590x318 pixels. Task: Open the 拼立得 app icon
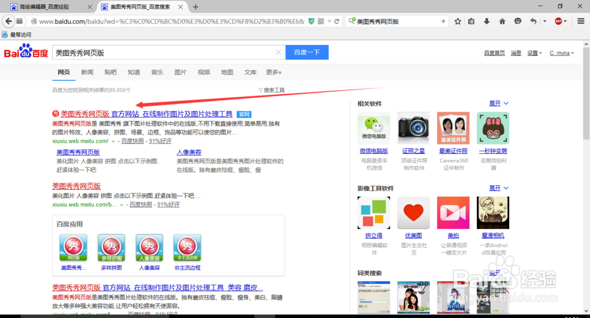(x=373, y=212)
